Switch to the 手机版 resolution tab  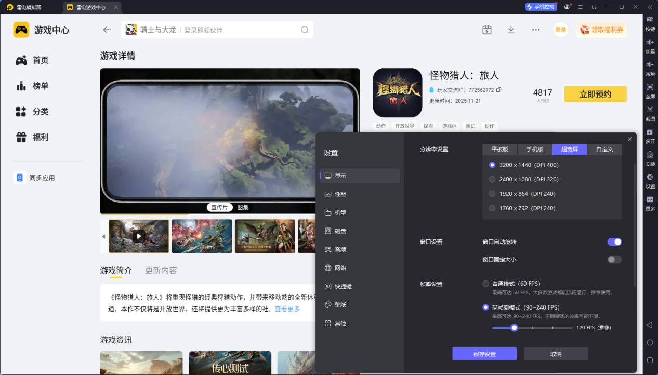click(534, 149)
